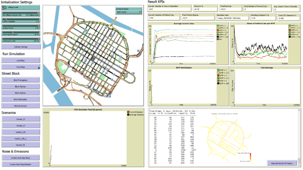Click the purple ALL swatch in Average Search Time legend
The height and width of the screenshot is (170, 303).
tap(218, 39)
